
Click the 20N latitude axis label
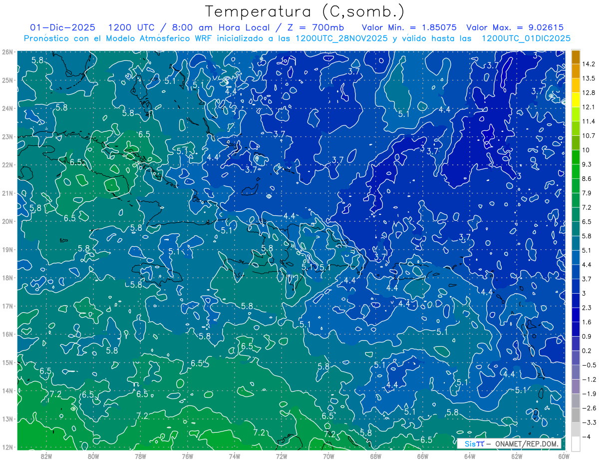point(7,221)
